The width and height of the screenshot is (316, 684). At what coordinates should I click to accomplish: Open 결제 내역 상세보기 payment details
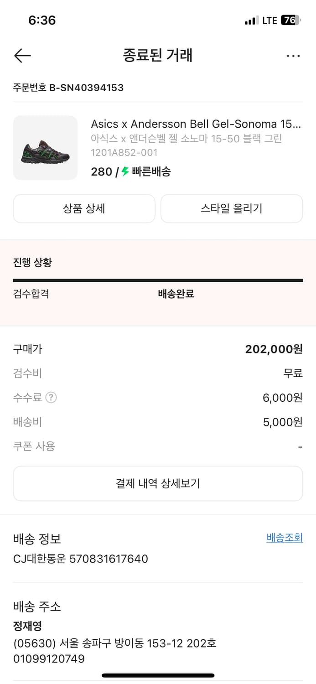point(158,483)
